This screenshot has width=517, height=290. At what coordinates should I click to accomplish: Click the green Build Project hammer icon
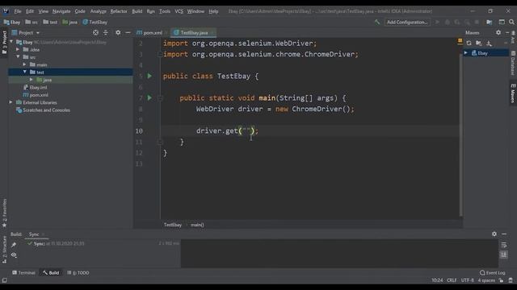(377, 22)
